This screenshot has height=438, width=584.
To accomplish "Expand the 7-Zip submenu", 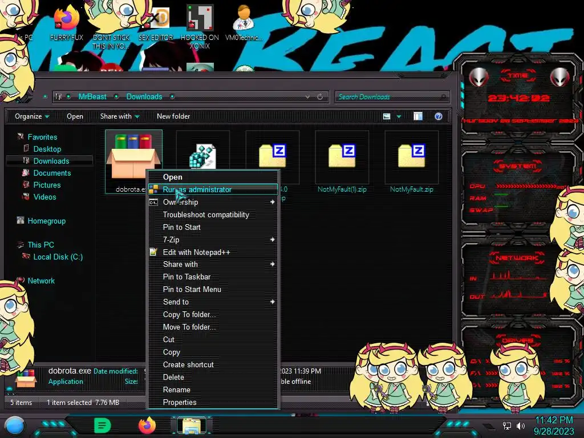I will 213,240.
